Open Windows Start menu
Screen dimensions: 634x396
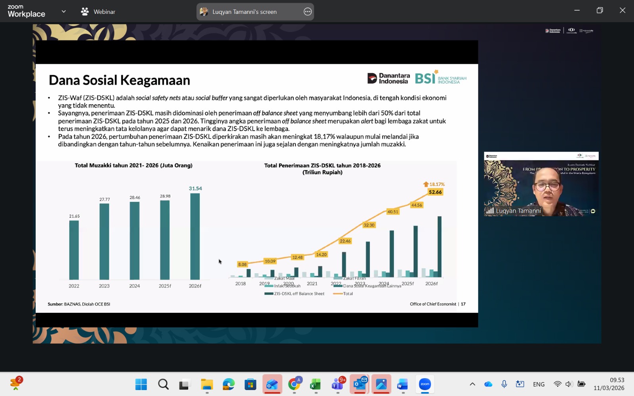141,384
